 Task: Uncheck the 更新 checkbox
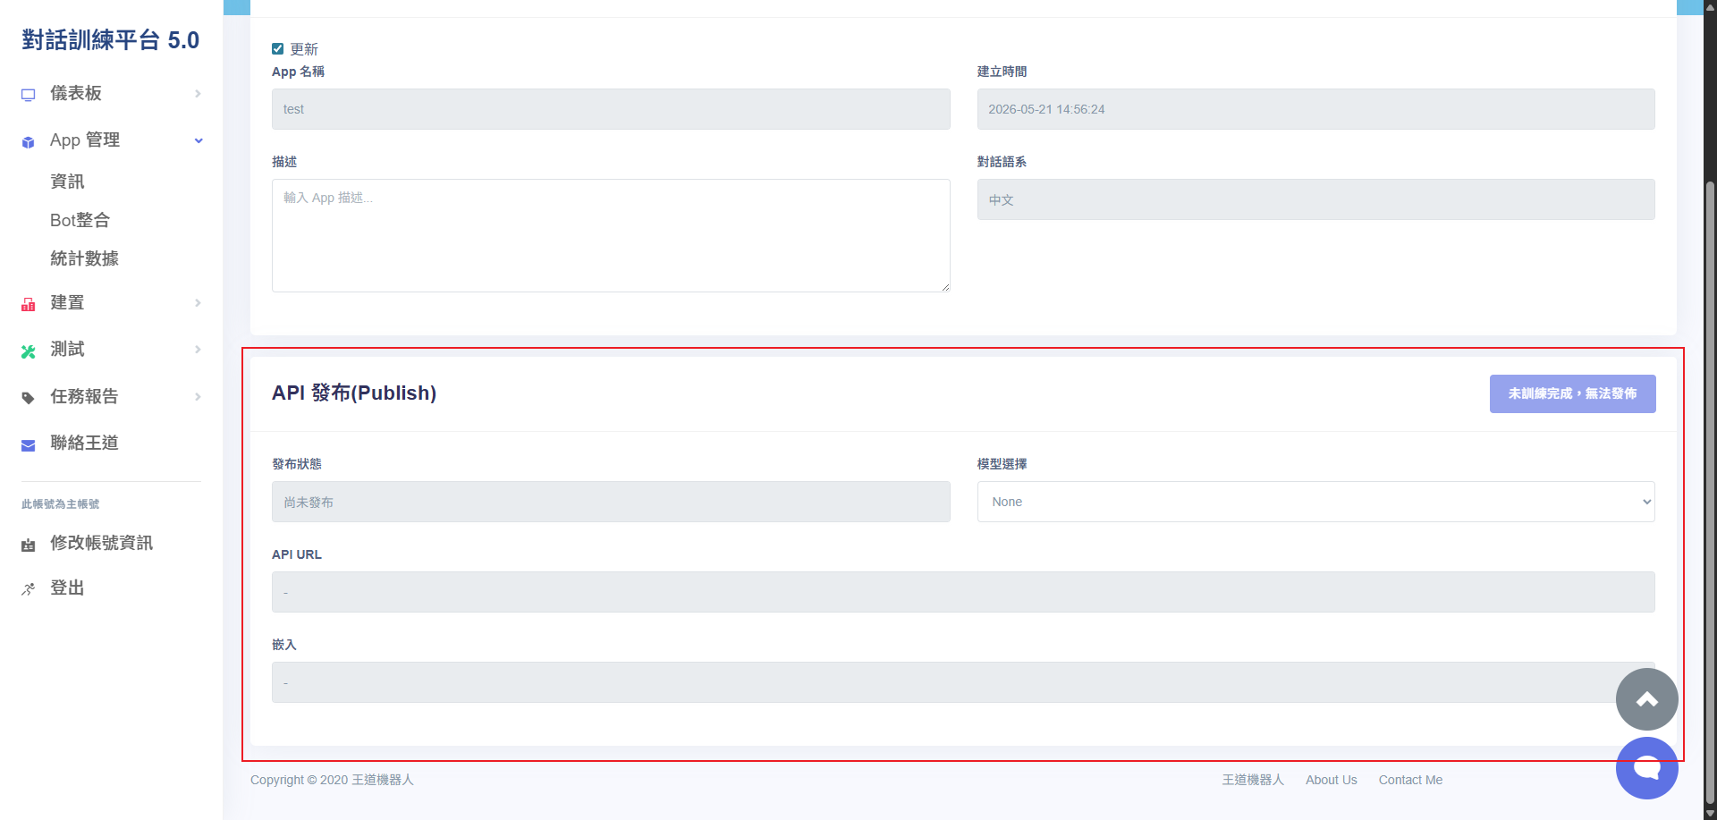tap(278, 49)
